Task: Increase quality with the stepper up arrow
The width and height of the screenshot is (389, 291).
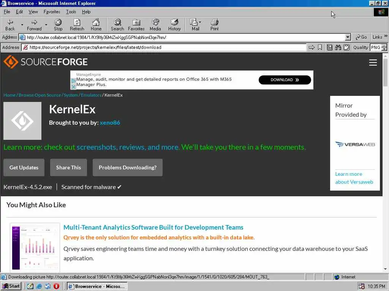Action: 384,45
